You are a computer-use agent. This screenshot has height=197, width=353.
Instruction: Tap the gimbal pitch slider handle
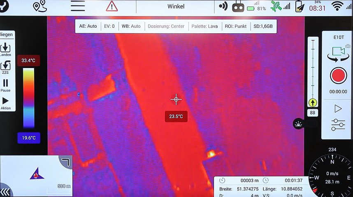click(313, 103)
